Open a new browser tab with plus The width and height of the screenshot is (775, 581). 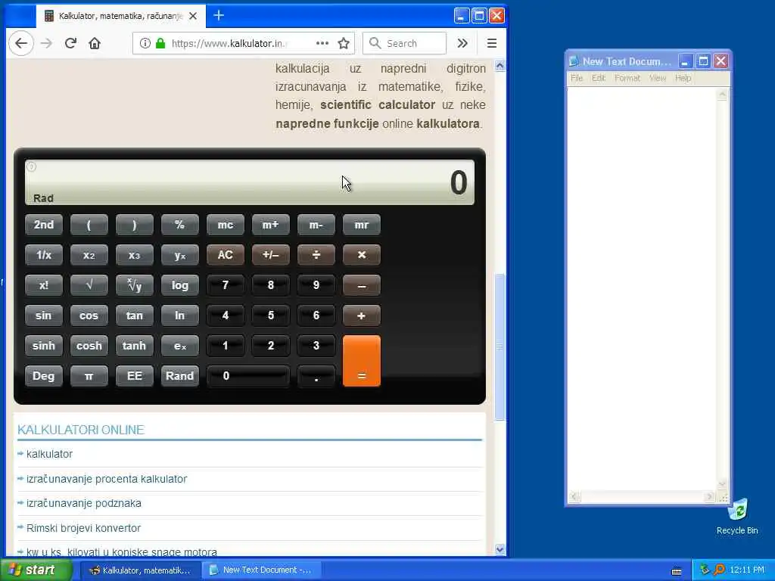coord(219,16)
